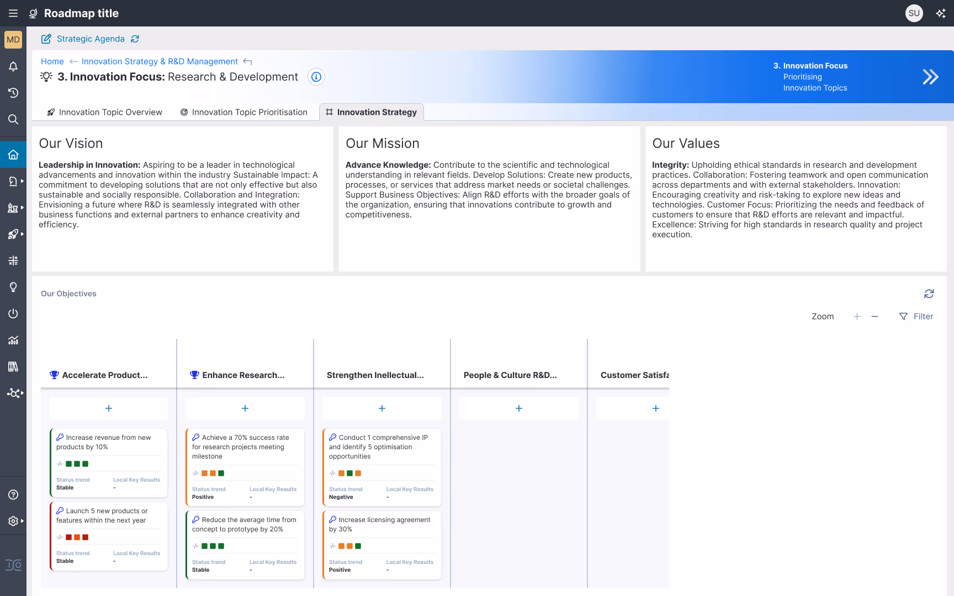This screenshot has height=596, width=954.
Task: Add item under People & Culture column
Action: click(x=519, y=408)
